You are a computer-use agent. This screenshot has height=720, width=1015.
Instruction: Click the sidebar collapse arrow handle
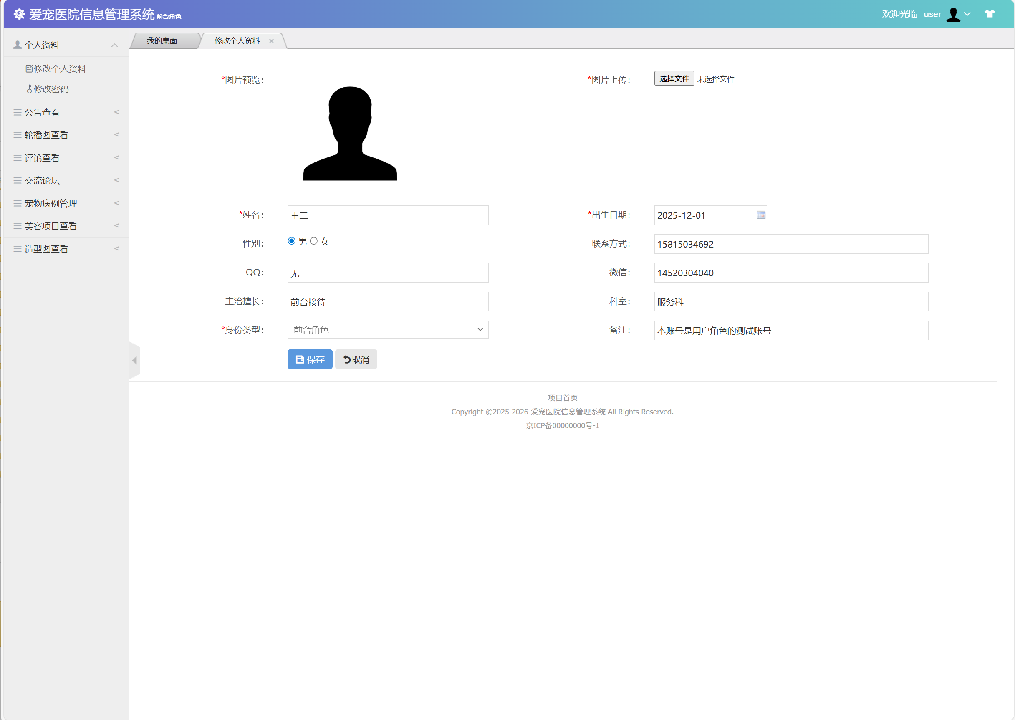tap(134, 360)
